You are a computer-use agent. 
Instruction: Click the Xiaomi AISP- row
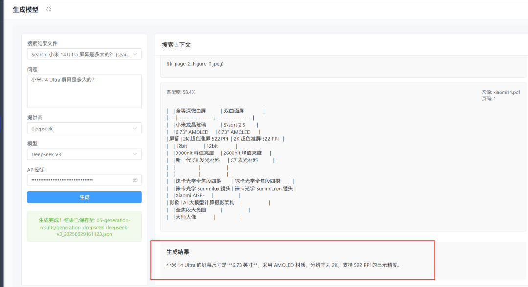coord(203,196)
